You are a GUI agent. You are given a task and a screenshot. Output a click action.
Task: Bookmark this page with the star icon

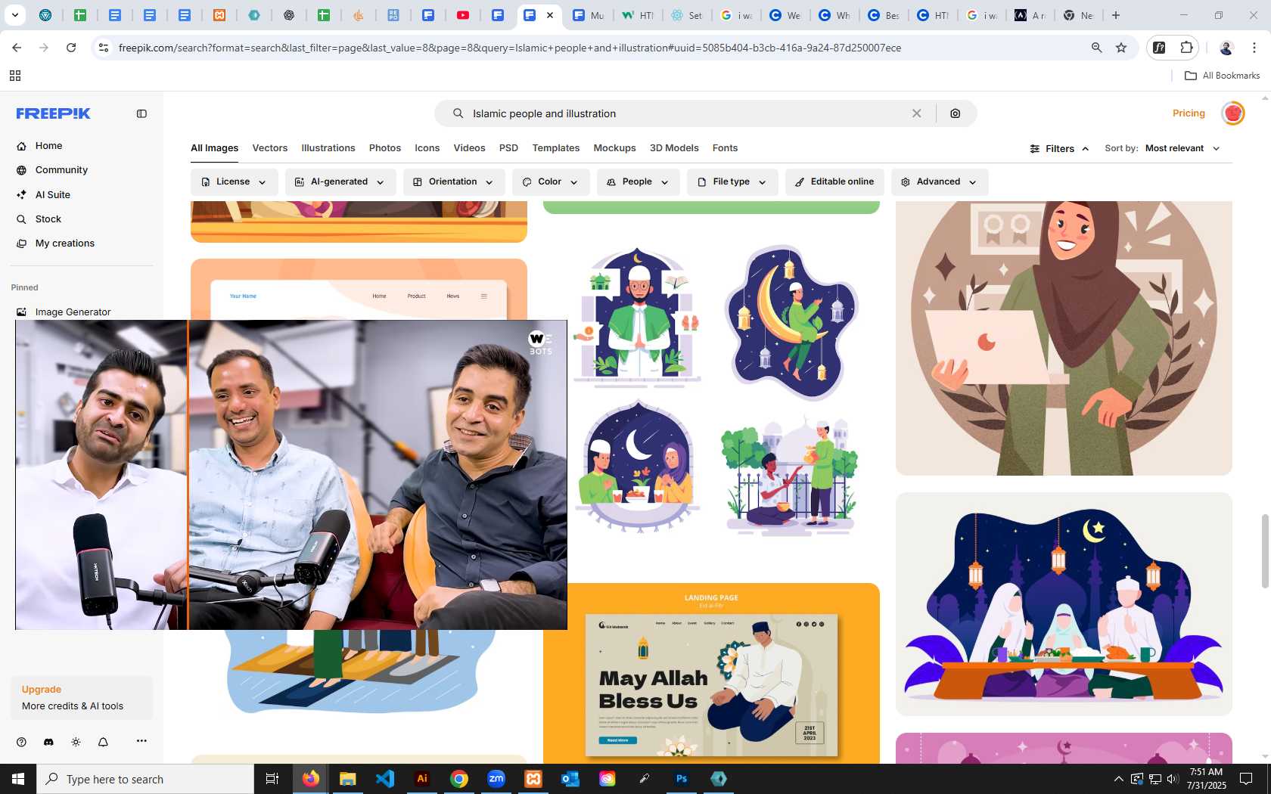(x=1121, y=48)
